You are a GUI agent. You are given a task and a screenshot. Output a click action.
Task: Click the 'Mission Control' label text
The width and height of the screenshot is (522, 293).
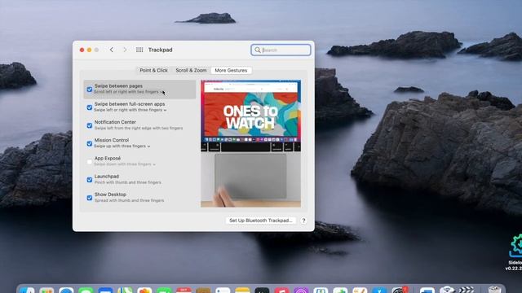pos(112,140)
